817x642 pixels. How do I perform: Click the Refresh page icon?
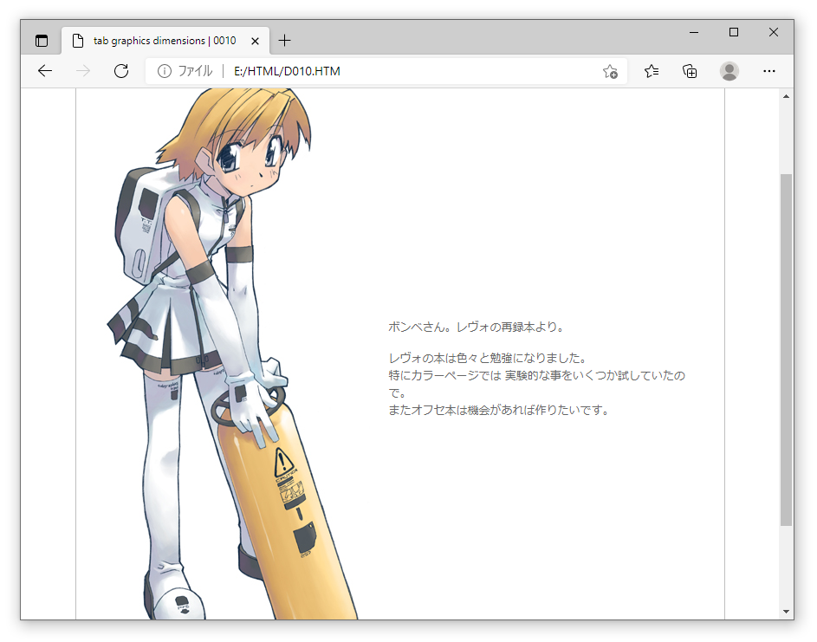point(121,71)
